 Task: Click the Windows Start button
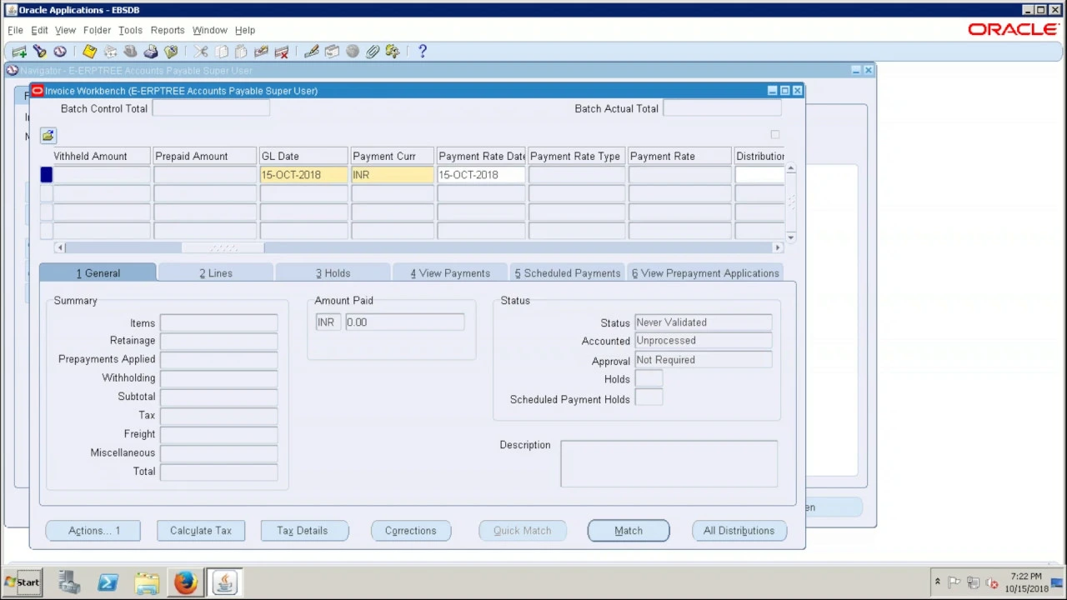[x=23, y=582]
